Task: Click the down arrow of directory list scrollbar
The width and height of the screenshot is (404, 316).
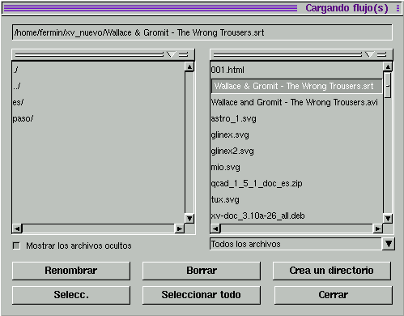Action: (x=189, y=218)
